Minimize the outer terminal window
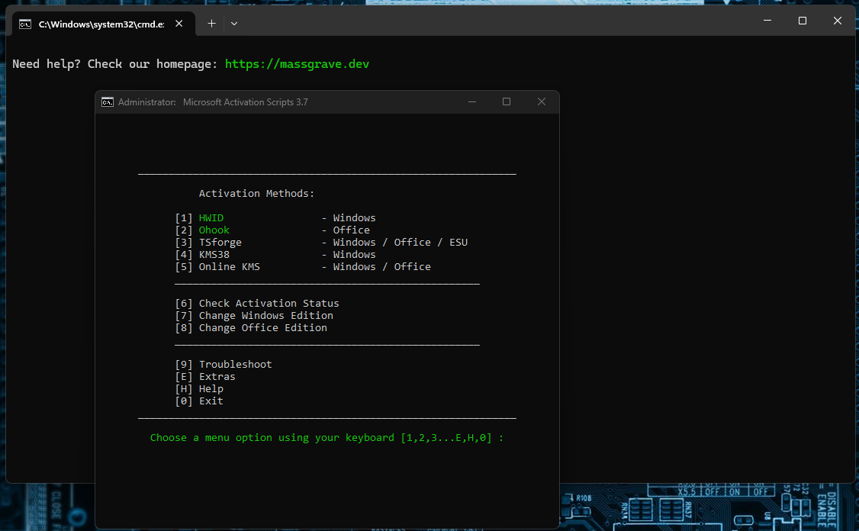The image size is (859, 531). point(767,21)
